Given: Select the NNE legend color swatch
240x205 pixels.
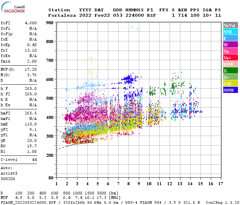Looking at the screenshot, I should 230,32.
